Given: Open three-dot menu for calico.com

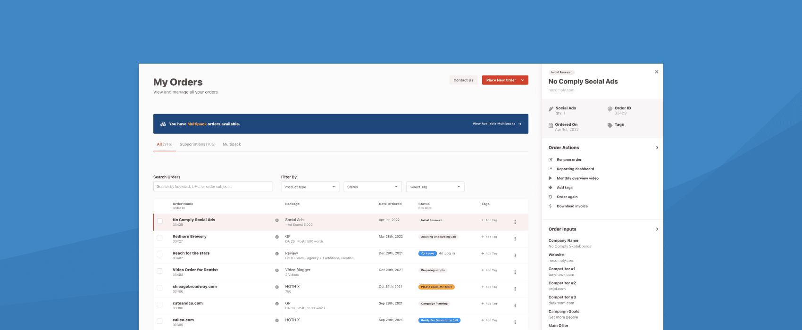Looking at the screenshot, I should (x=515, y=322).
